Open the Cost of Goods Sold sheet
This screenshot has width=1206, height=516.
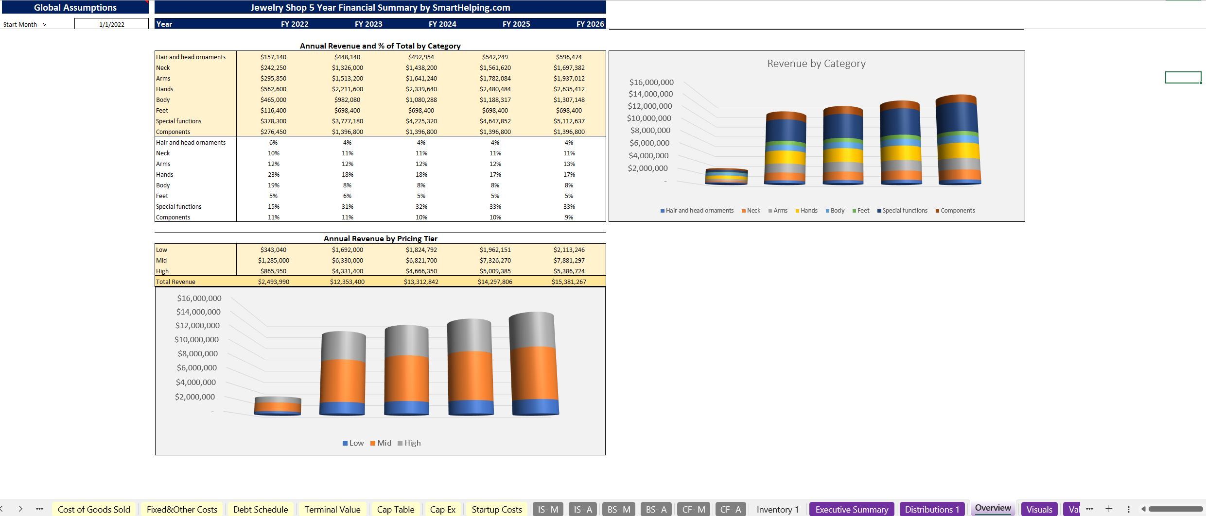tap(94, 509)
